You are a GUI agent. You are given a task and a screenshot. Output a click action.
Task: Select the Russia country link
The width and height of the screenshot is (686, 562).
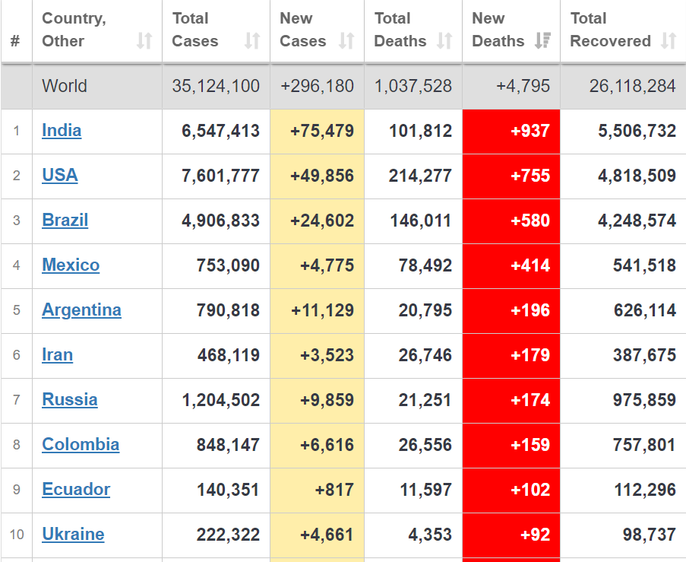pos(70,400)
